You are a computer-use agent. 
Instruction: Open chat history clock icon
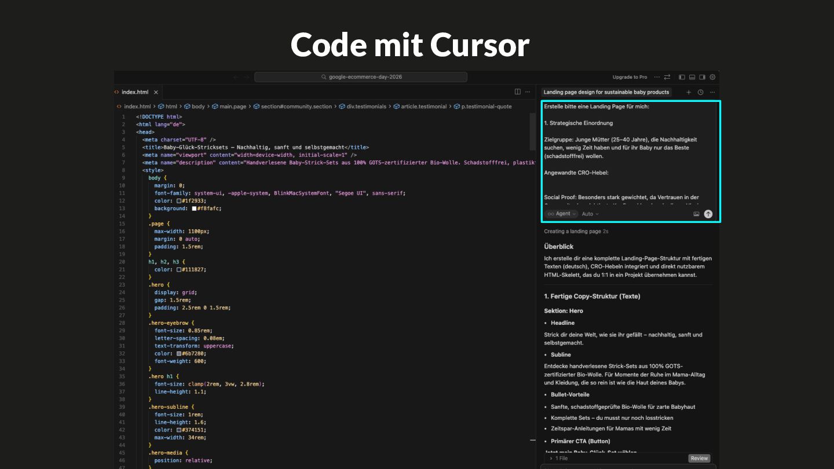click(700, 92)
